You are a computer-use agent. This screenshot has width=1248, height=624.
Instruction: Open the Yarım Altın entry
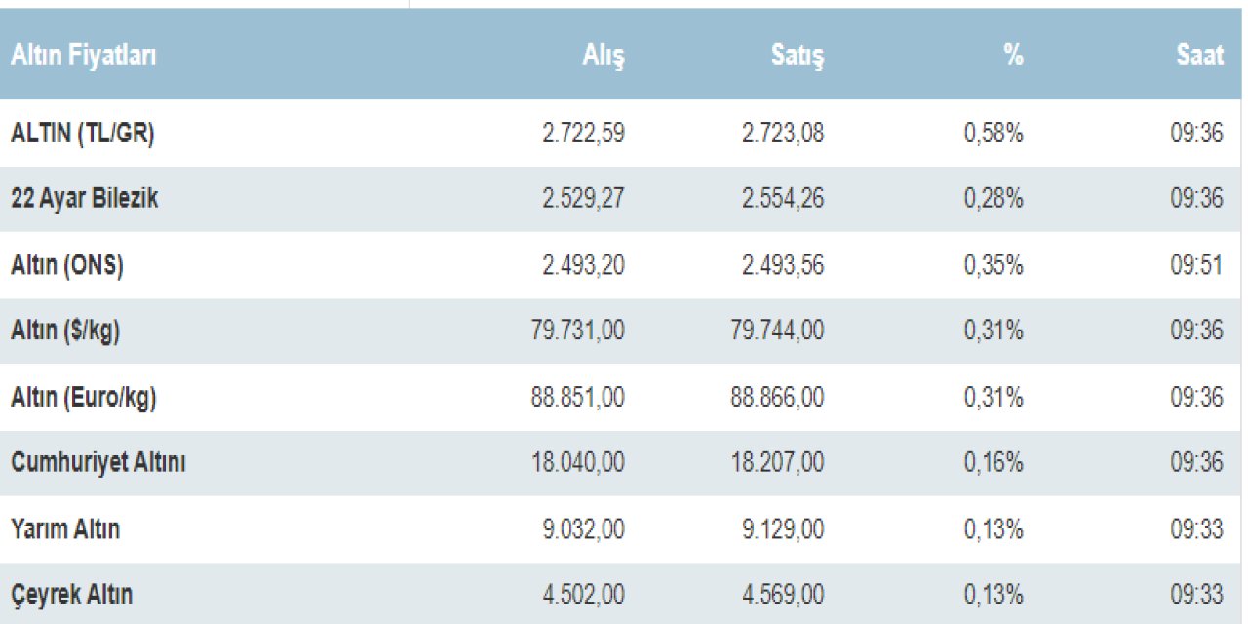(x=65, y=529)
